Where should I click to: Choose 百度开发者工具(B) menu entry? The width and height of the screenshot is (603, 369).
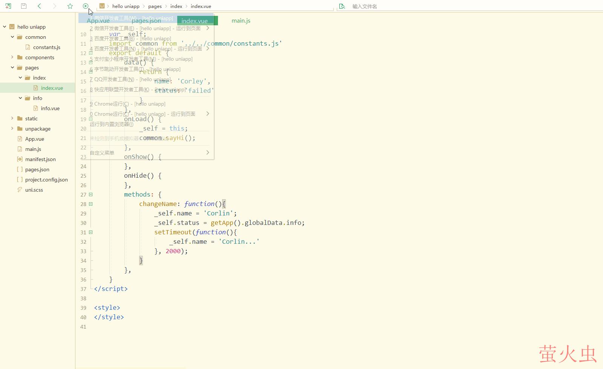pos(146,38)
